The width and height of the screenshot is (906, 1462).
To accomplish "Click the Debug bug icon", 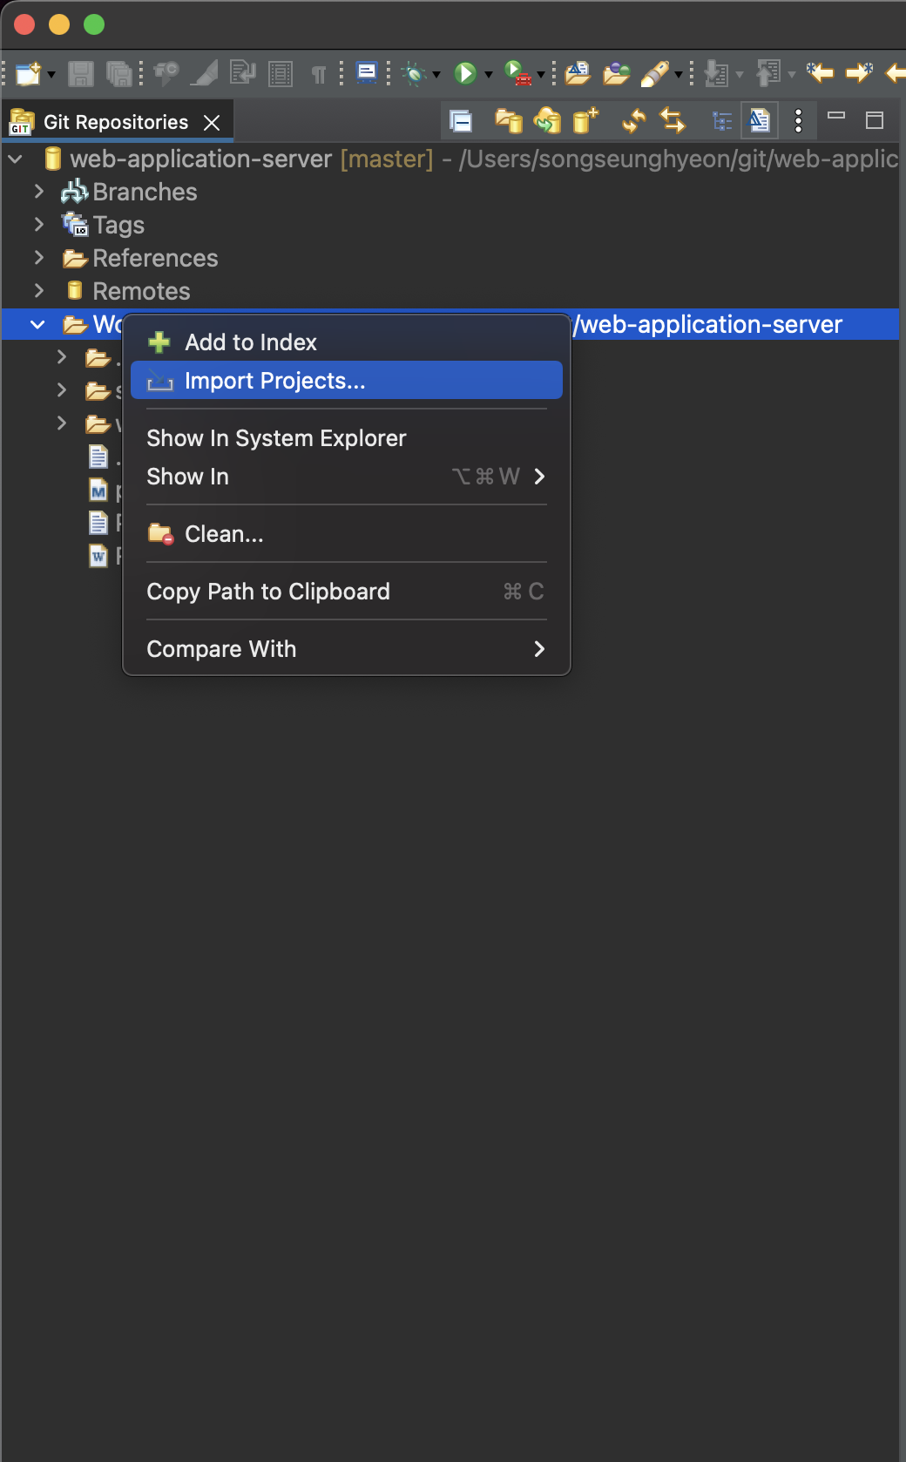I will tap(415, 74).
